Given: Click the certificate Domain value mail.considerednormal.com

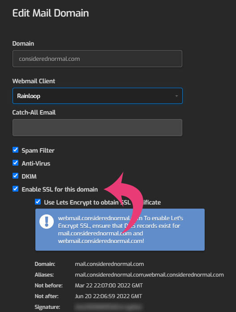Looking at the screenshot, I should click(x=109, y=264).
